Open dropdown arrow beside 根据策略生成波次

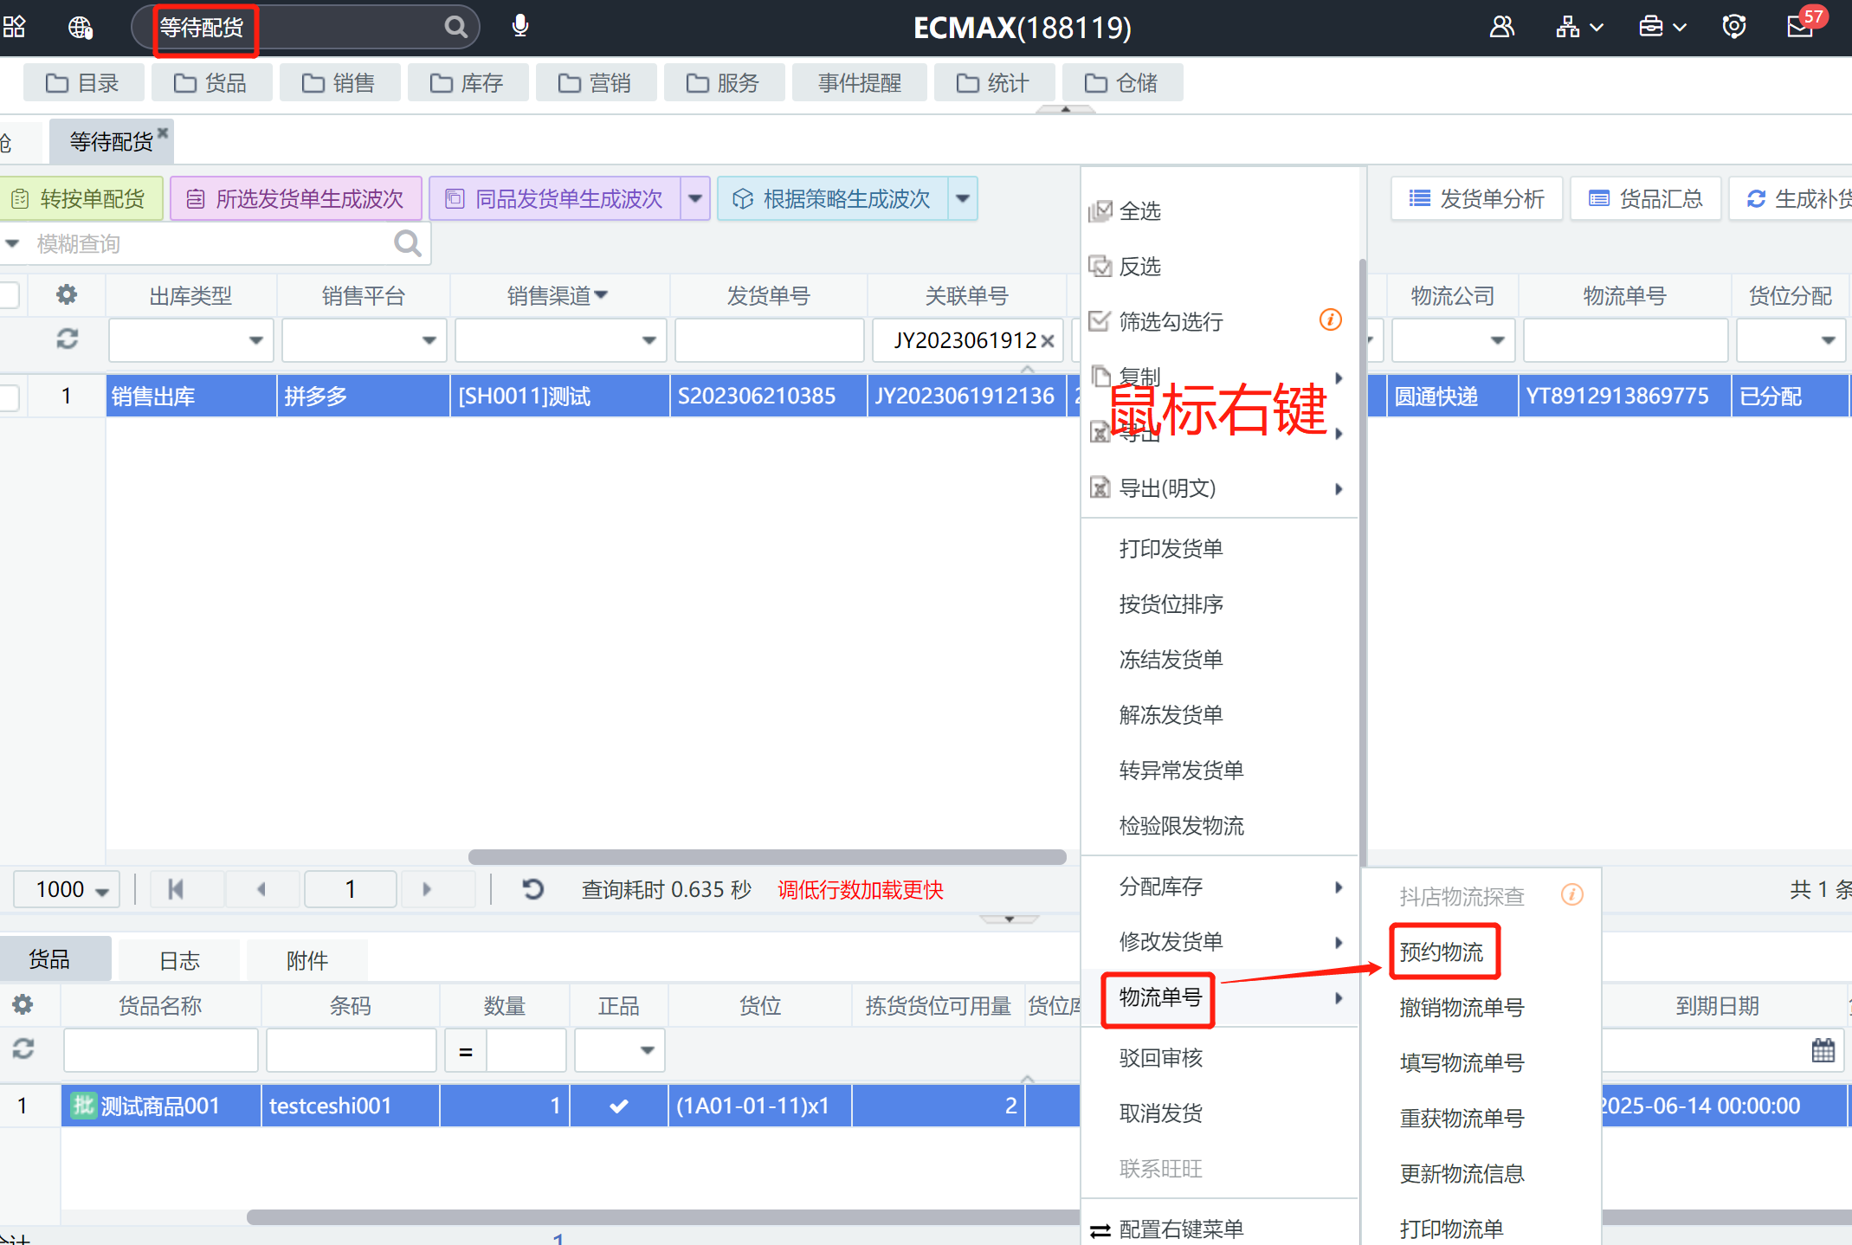pyautogui.click(x=963, y=198)
